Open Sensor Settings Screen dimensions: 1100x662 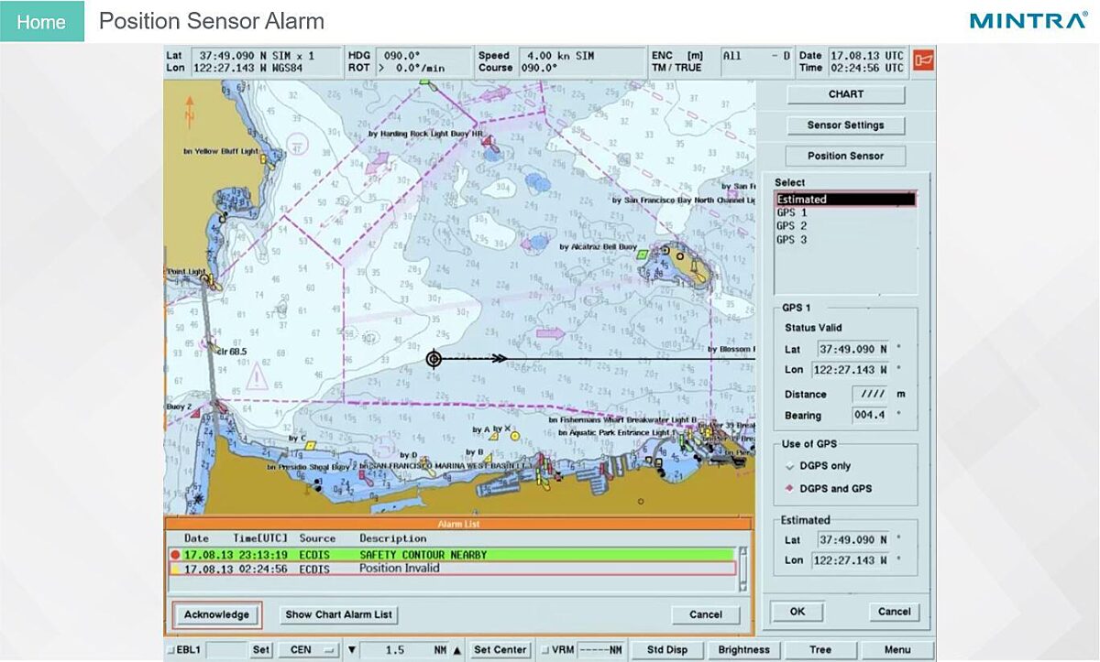pos(846,125)
